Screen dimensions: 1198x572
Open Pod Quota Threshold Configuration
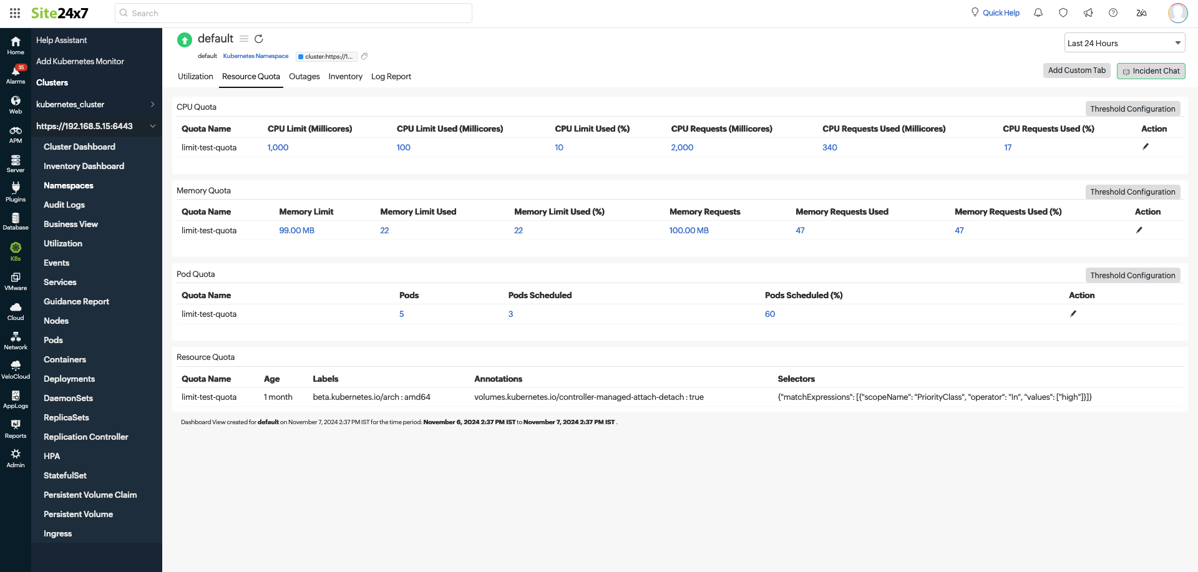[x=1132, y=275]
